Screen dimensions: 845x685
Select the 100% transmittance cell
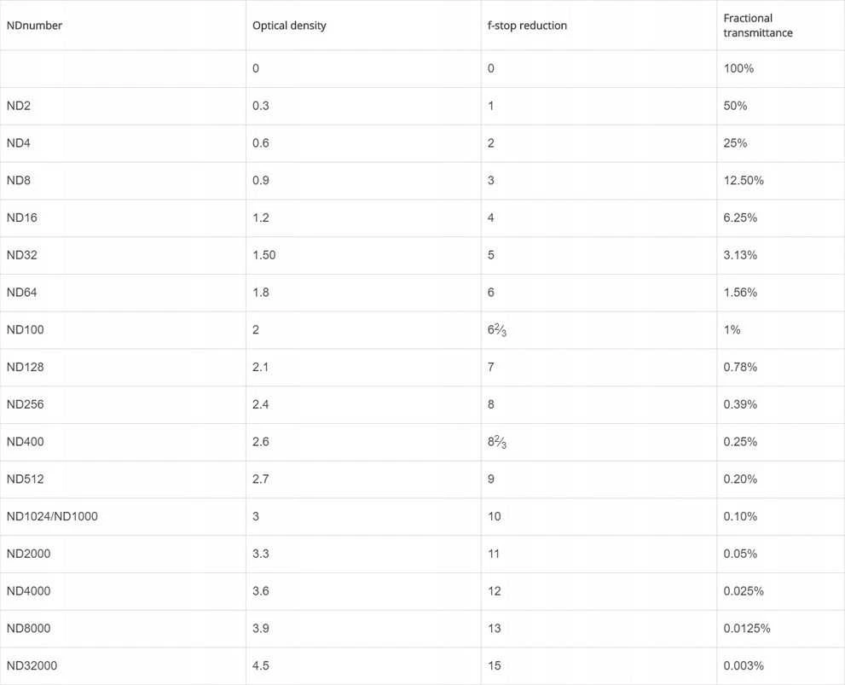(738, 68)
